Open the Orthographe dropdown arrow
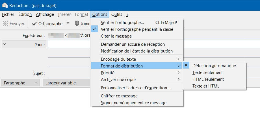 (68, 24)
